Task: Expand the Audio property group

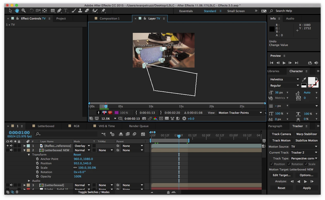Action: 29,181
